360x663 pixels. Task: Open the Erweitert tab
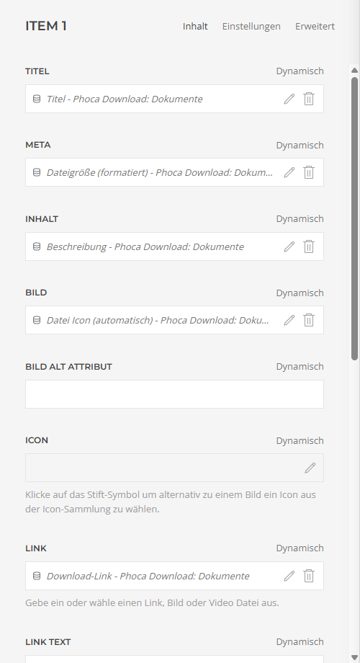pos(315,26)
